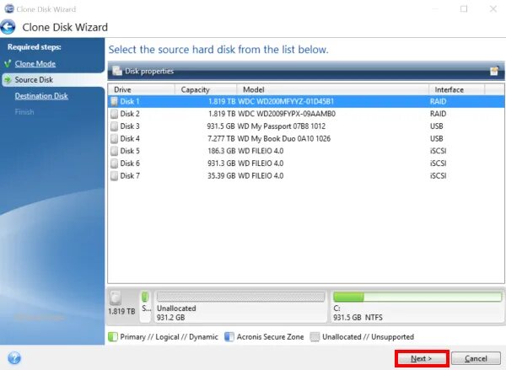
Task: Click the 186.3 GB capacity value
Action: click(x=221, y=151)
